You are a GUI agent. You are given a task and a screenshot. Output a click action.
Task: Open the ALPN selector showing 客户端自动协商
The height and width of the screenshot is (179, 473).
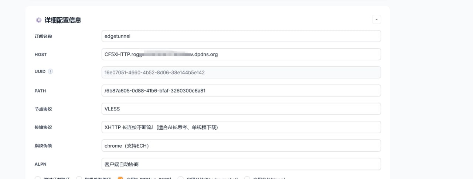pyautogui.click(x=241, y=164)
